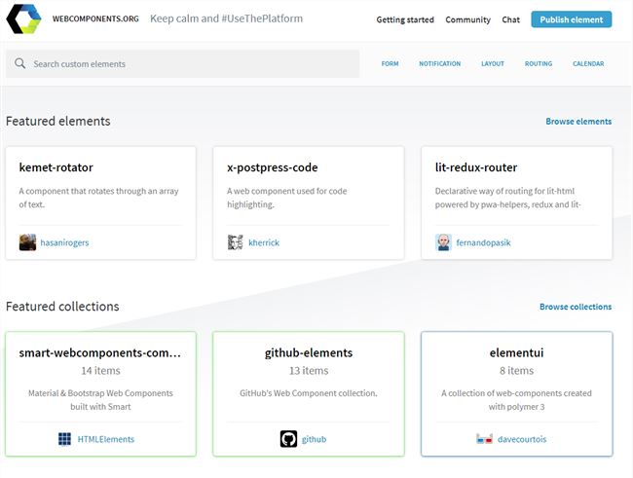Open hasanirogers avatar image
The width and height of the screenshot is (633, 478).
tap(27, 242)
